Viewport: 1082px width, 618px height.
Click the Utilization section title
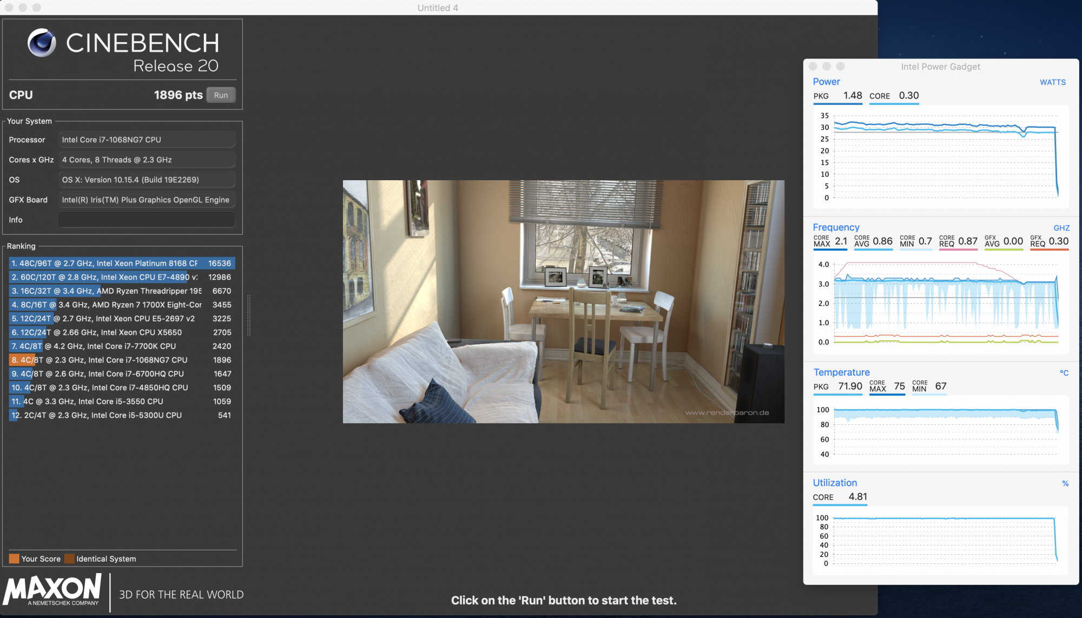835,483
